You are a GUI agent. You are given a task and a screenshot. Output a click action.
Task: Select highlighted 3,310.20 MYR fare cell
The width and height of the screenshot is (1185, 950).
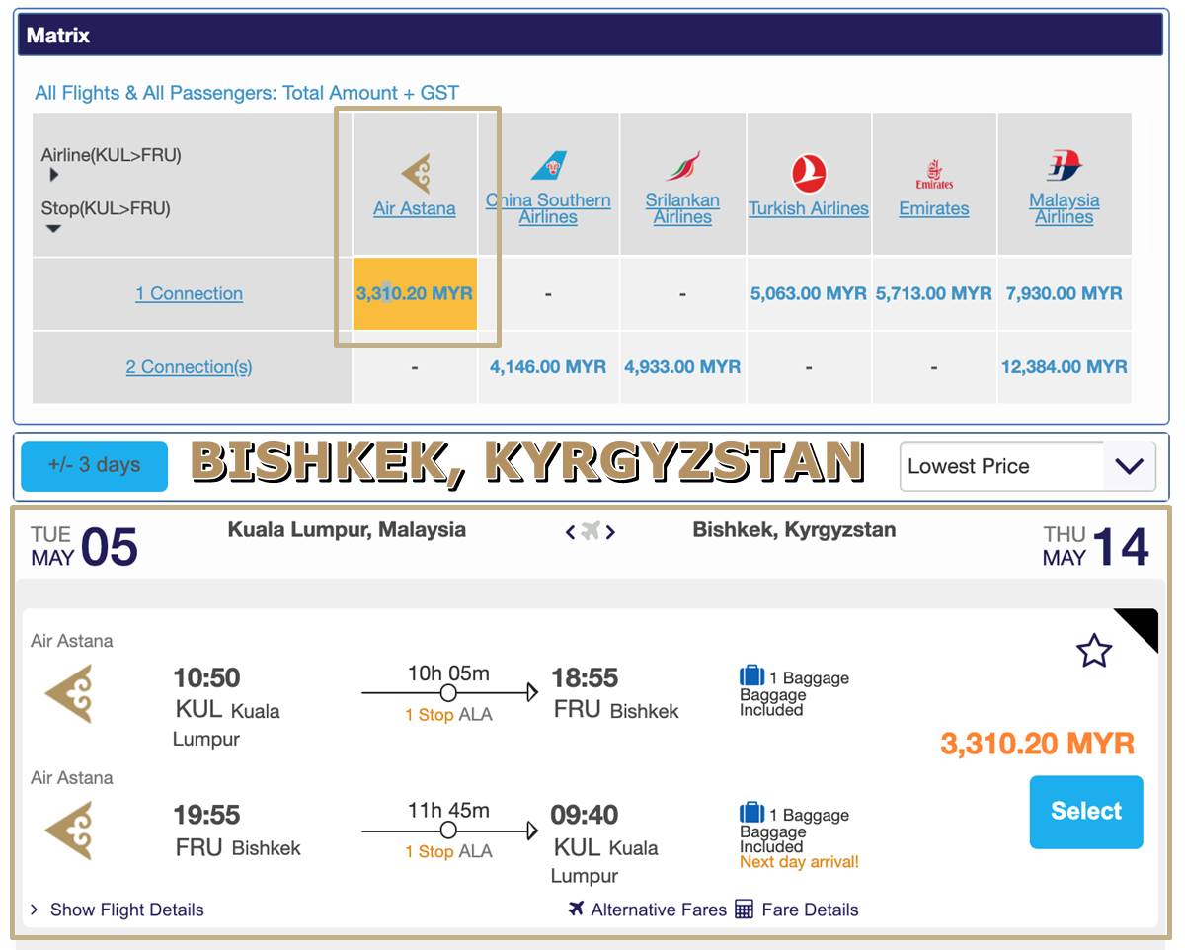click(x=415, y=293)
